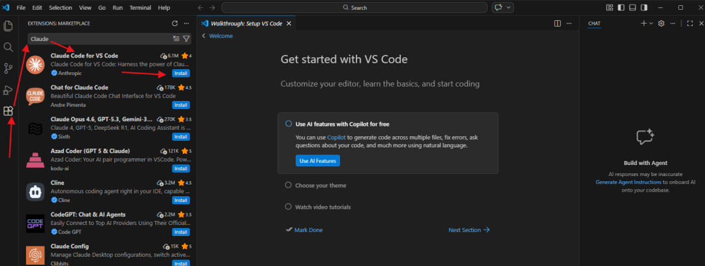Split the editor to the right
The width and height of the screenshot is (705, 266).
[x=557, y=23]
